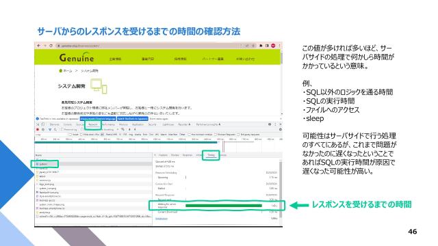Toggle the Invert checkbox

coord(70,135)
